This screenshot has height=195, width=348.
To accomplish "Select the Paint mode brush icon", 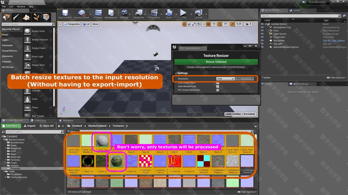I will tap(16, 17).
